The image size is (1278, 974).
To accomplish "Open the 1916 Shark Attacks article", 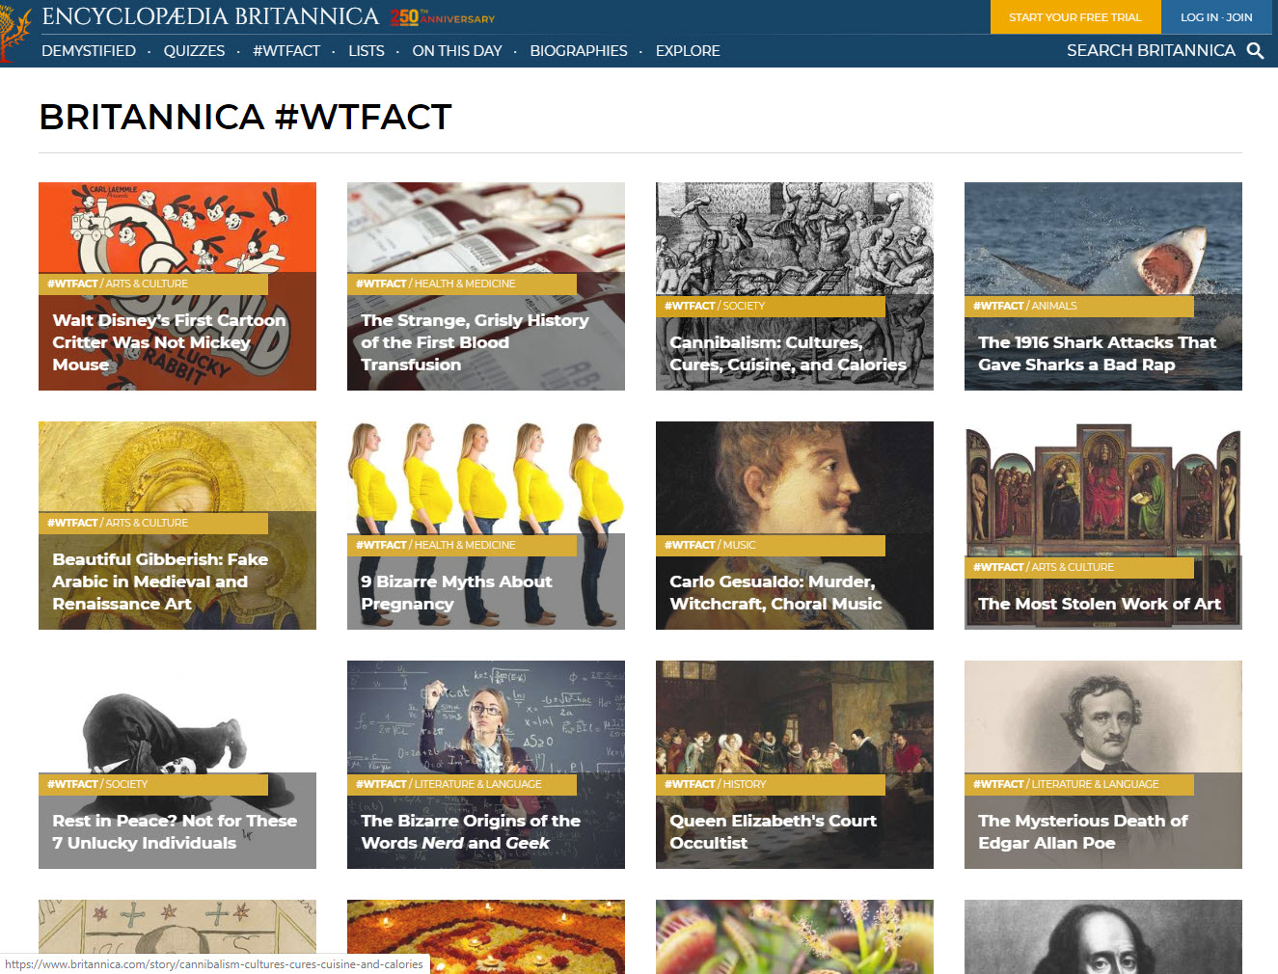I will pos(1097,353).
